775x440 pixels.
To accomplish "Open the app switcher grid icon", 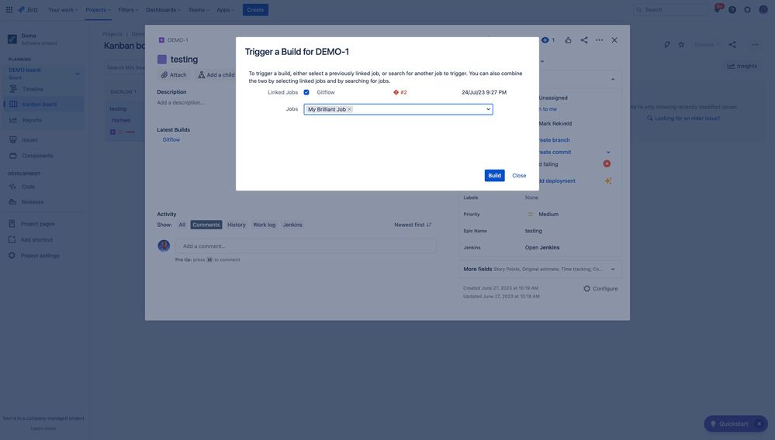I will (x=9, y=10).
